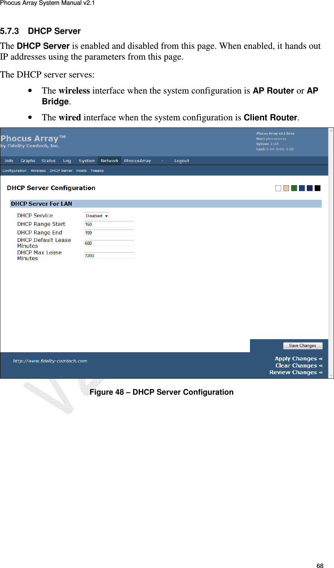Viewport: 334px width, 568px height.
Task: Select the white theme color square
Action: (278, 188)
